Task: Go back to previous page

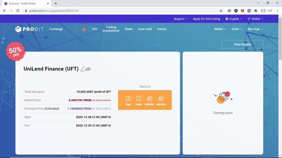Action: coord(5,11)
